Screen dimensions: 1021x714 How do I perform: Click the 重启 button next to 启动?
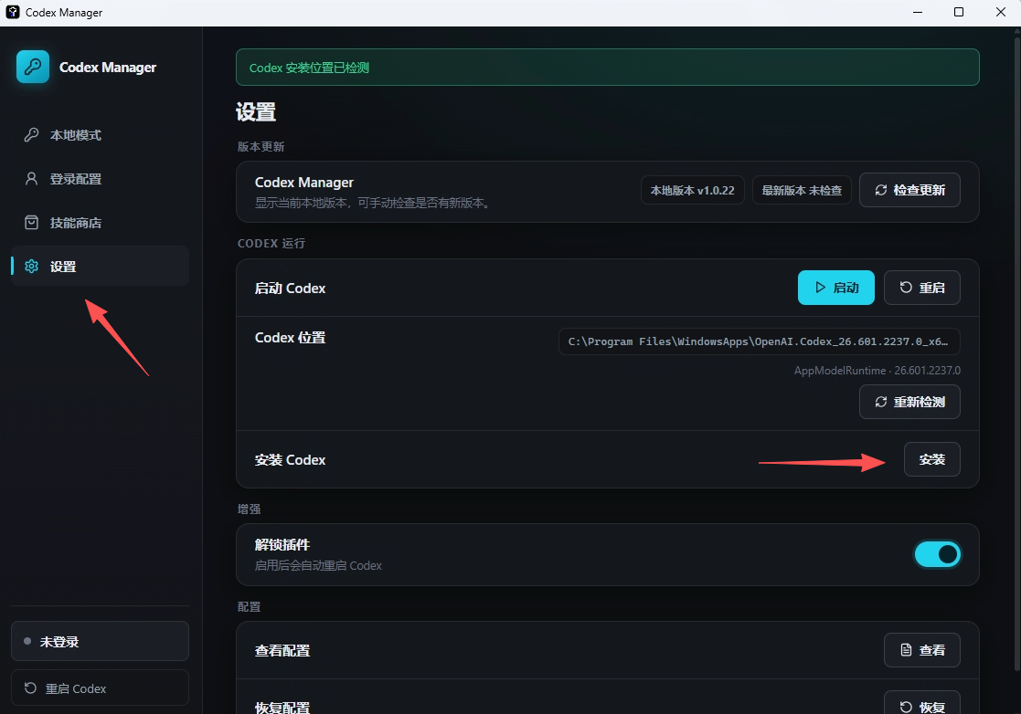point(922,288)
